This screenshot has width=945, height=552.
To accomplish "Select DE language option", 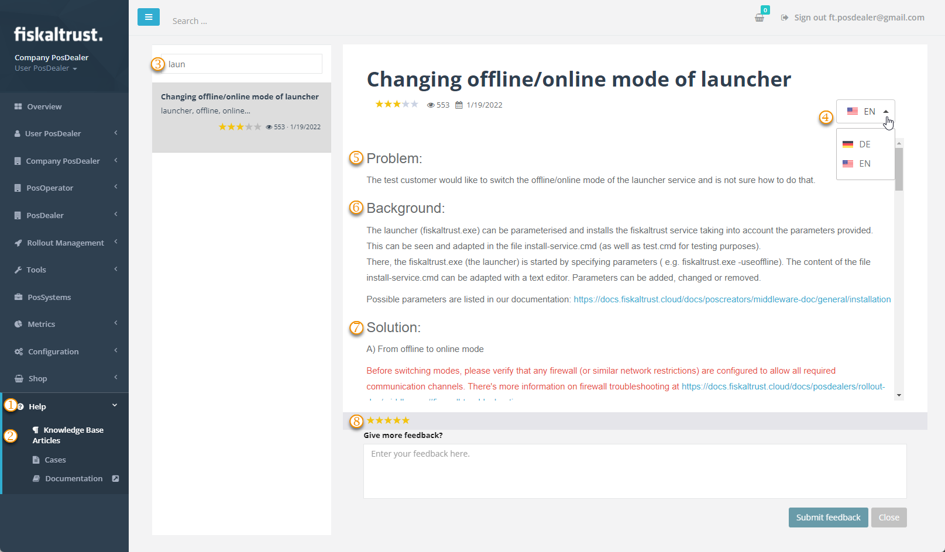I will [865, 144].
